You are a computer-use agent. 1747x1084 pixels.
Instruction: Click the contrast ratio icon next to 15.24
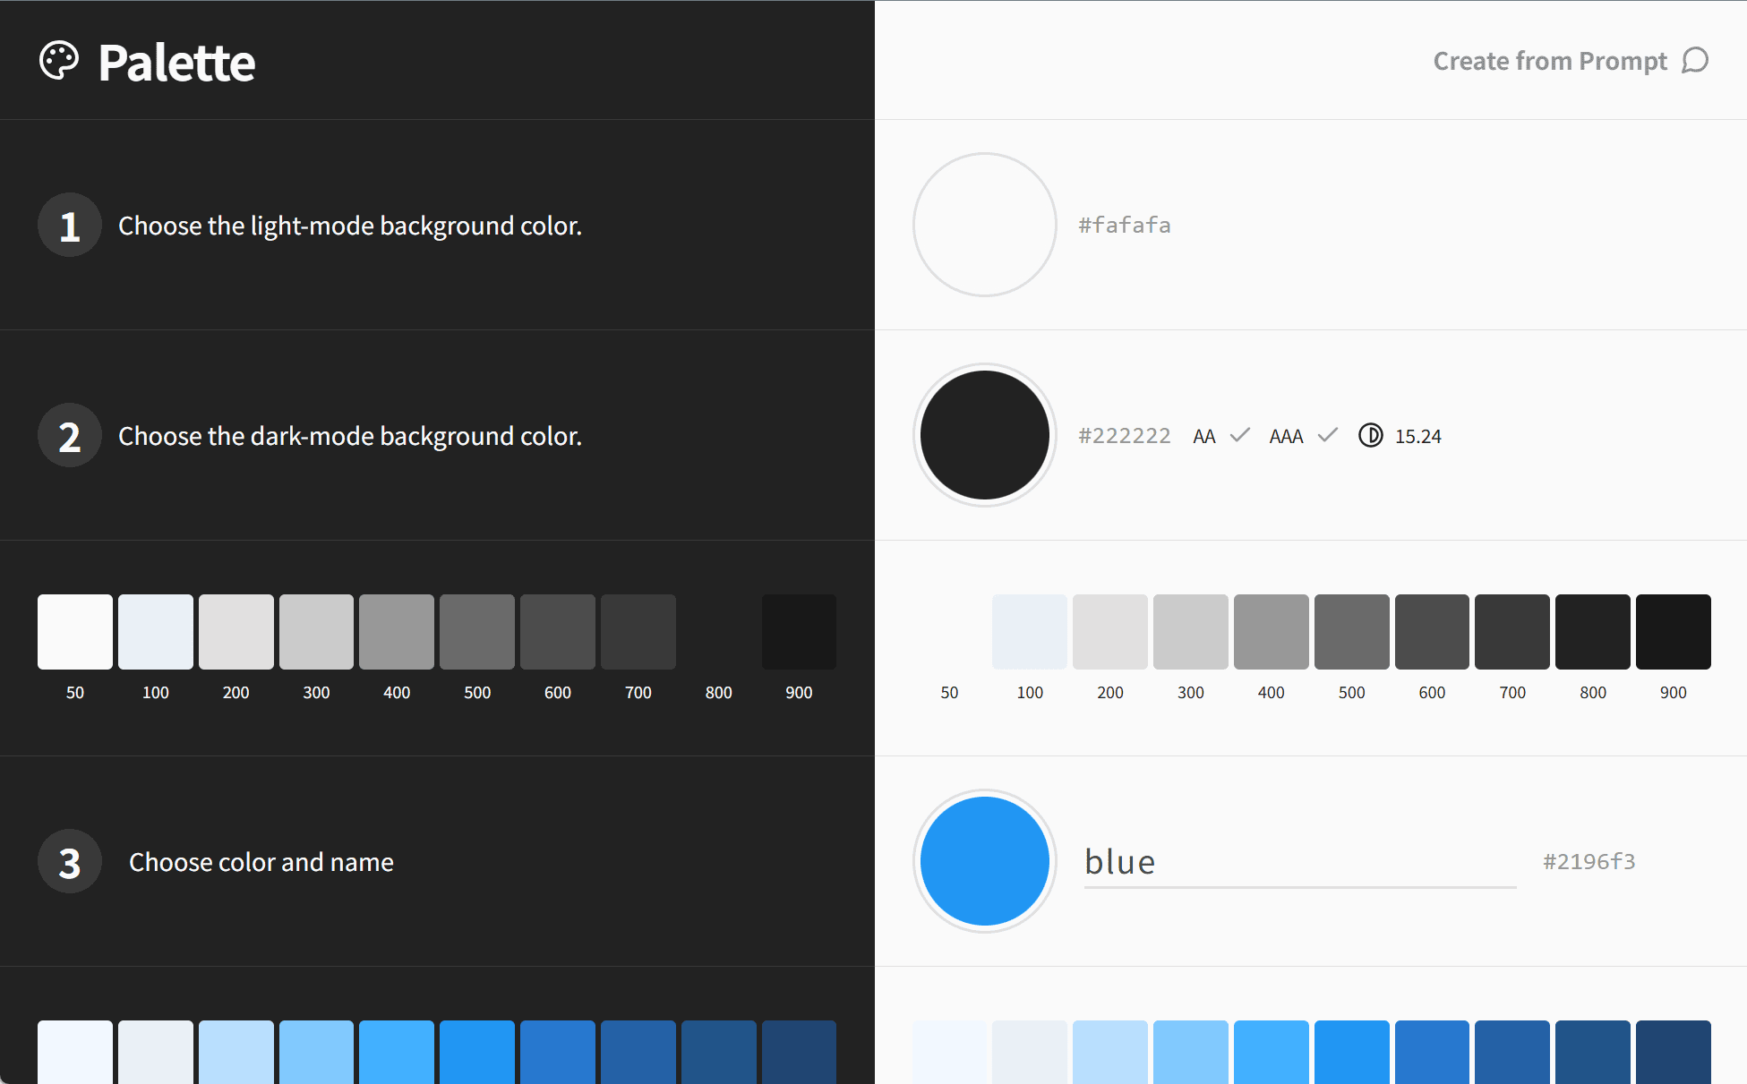pyautogui.click(x=1371, y=436)
